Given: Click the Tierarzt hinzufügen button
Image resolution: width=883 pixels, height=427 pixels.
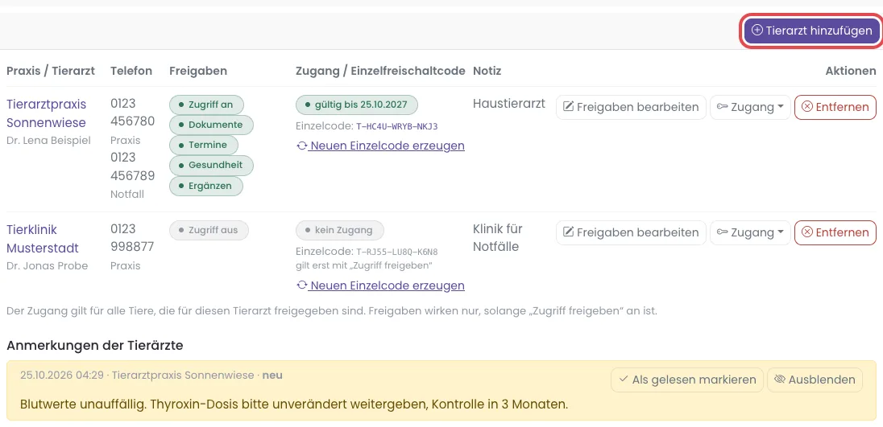Looking at the screenshot, I should (x=811, y=31).
